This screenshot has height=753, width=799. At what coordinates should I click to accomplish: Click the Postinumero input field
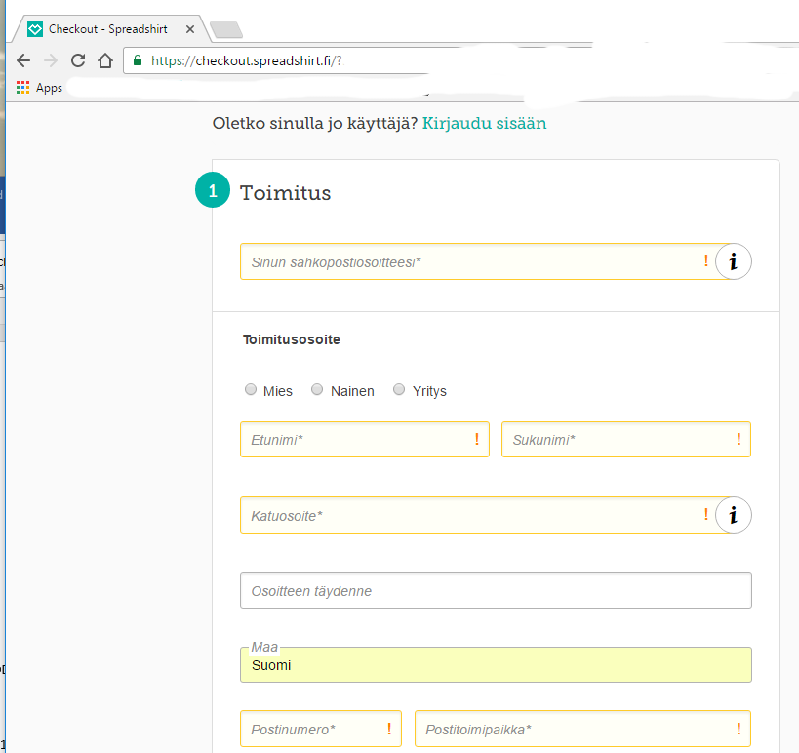(x=312, y=730)
